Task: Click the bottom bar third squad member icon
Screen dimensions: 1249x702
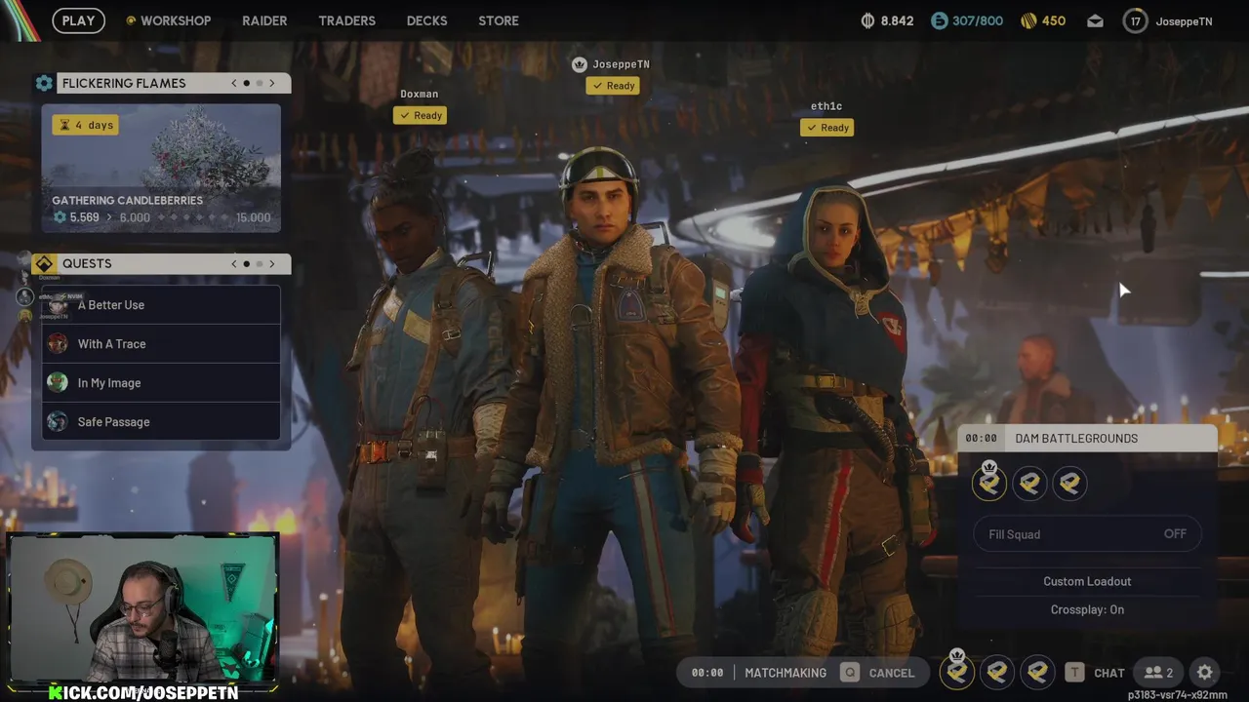Action: tap(1037, 672)
